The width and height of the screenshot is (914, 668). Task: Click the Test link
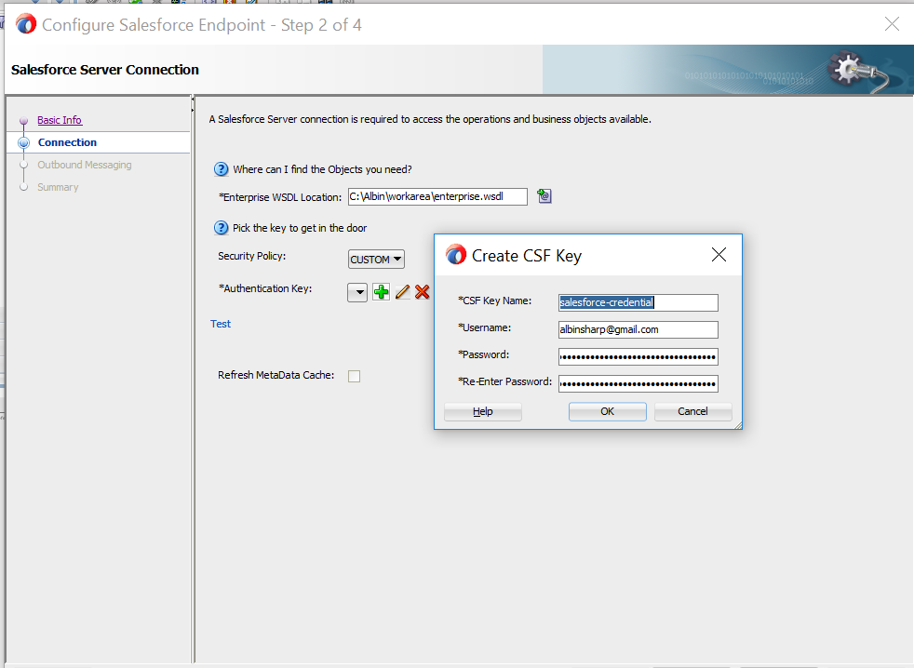221,323
